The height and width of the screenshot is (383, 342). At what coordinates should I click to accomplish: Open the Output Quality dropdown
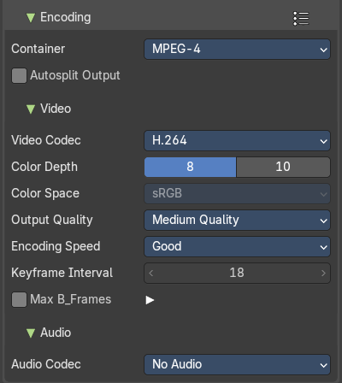237,220
